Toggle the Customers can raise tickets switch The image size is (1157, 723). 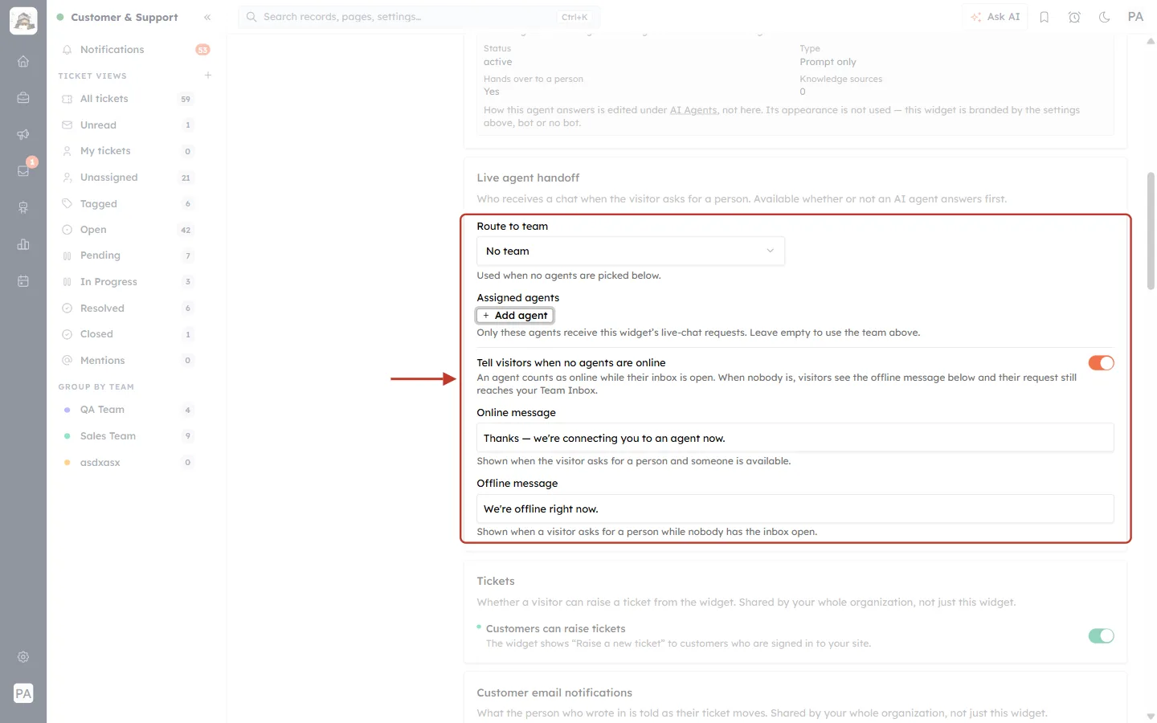pyautogui.click(x=1102, y=636)
